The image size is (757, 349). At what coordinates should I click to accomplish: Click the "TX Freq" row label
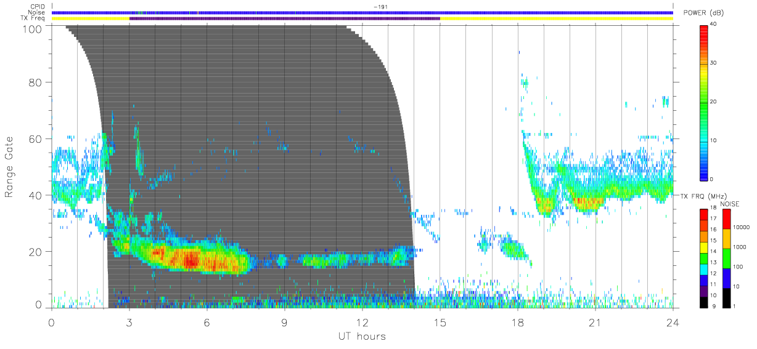click(x=34, y=18)
